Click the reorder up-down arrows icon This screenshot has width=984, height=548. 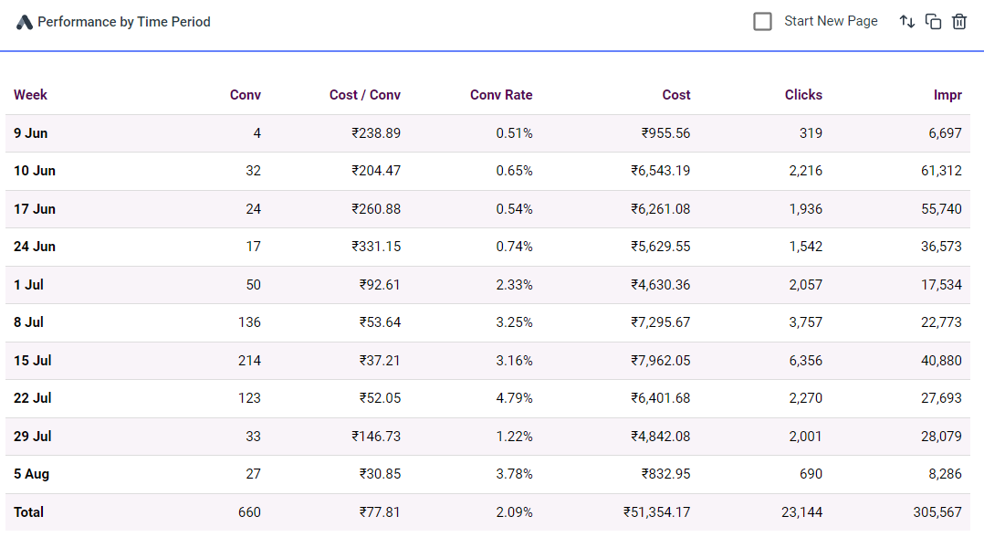pos(906,21)
